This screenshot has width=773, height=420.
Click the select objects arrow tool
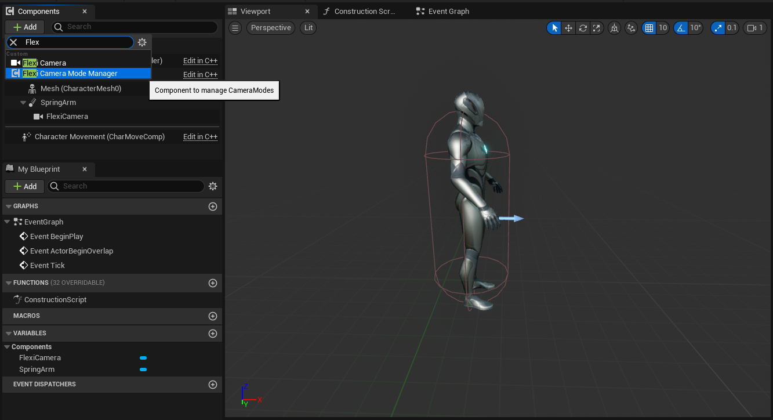click(554, 28)
